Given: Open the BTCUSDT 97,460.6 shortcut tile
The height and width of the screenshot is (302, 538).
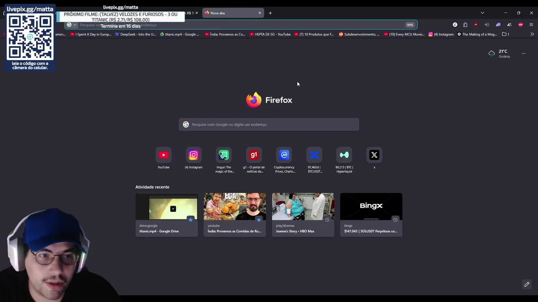Looking at the screenshot, I should tap(314, 155).
